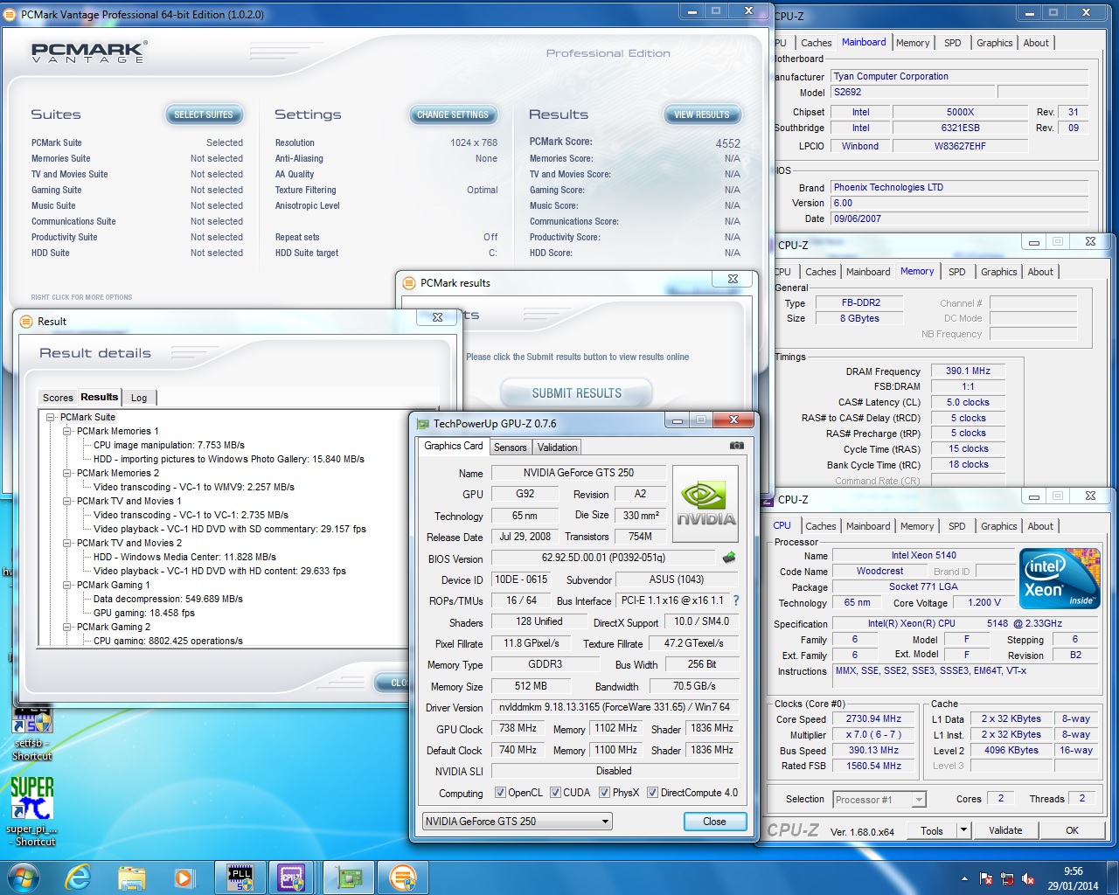
Task: Click the CPU-Z OK button
Action: coord(1072,830)
